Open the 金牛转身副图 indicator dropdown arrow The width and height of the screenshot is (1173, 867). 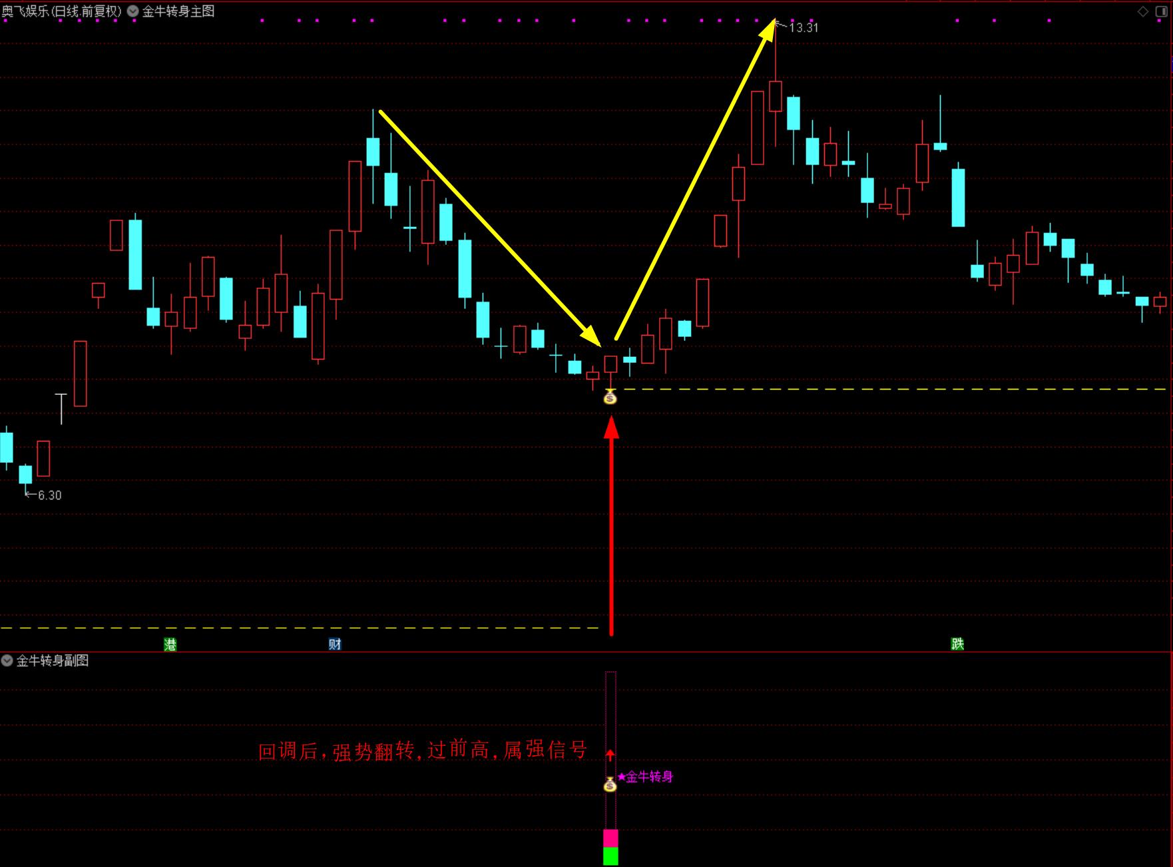tap(7, 661)
